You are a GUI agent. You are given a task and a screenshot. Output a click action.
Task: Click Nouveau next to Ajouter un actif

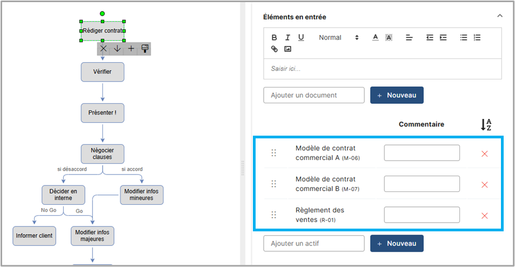[x=397, y=243]
